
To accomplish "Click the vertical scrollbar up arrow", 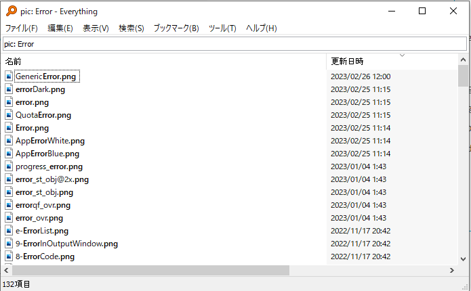I will [x=463, y=60].
